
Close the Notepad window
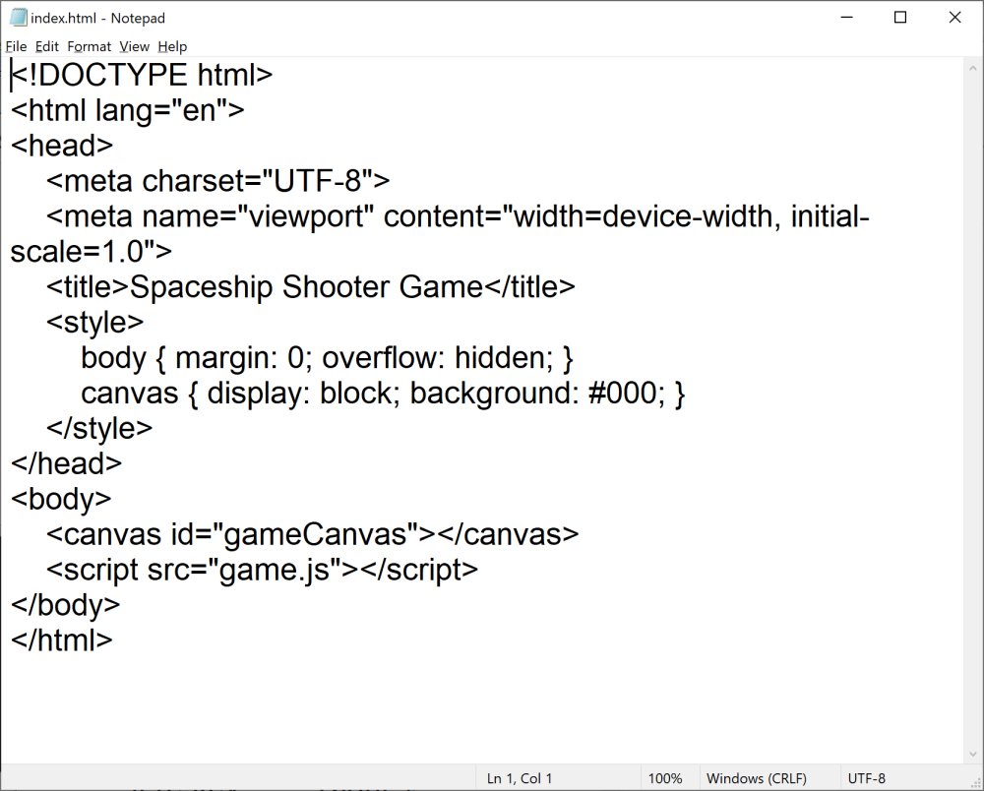[954, 18]
